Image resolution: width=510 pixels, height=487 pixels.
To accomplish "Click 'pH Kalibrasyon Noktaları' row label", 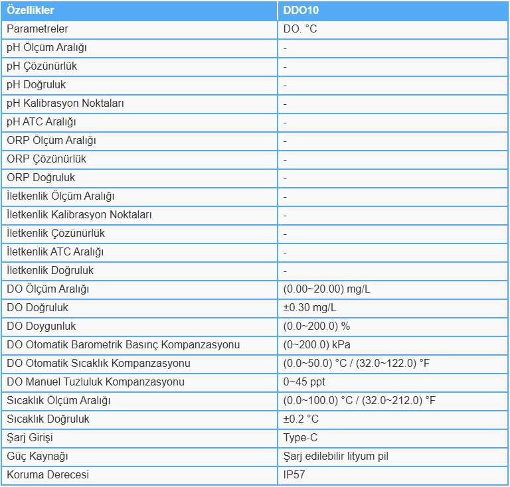I will [x=65, y=104].
